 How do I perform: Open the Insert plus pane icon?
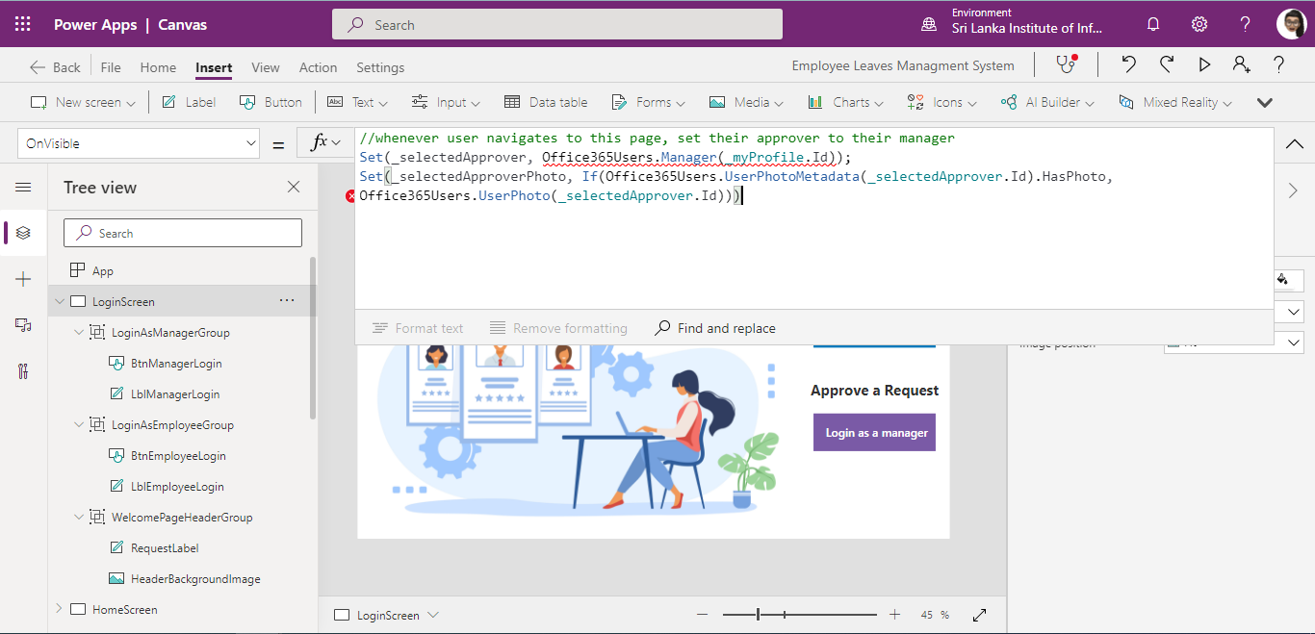tap(23, 279)
